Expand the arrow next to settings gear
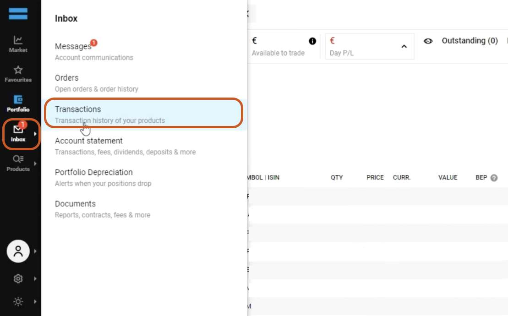The image size is (508, 316). 35,278
